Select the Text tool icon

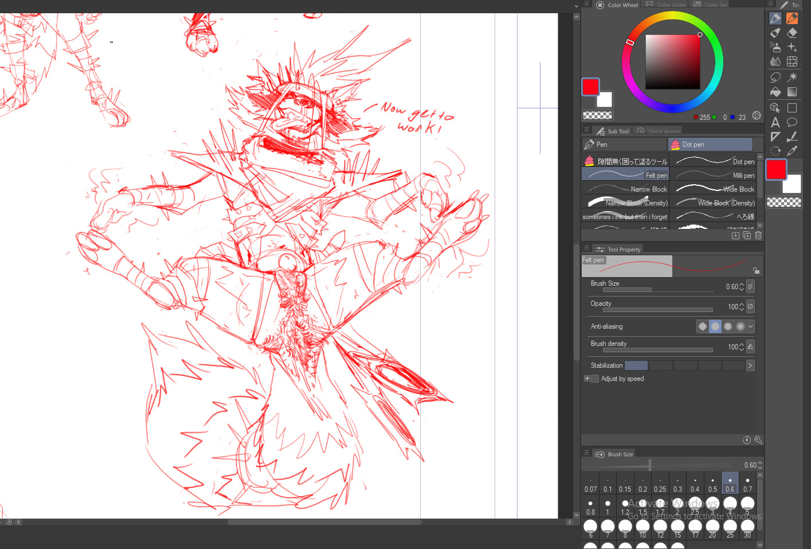click(x=775, y=122)
